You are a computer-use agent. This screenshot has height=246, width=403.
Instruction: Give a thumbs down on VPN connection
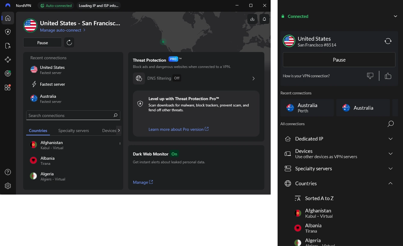[370, 76]
